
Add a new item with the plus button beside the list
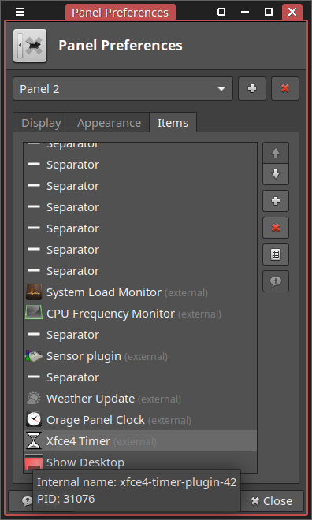(276, 201)
